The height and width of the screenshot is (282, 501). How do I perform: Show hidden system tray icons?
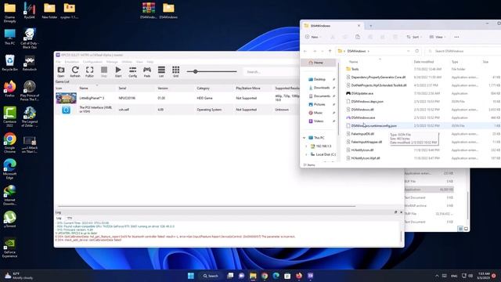tap(437, 276)
